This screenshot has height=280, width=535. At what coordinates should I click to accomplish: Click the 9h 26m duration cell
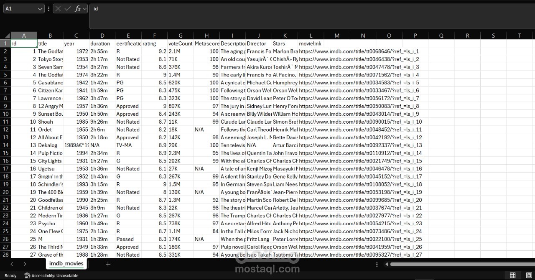102,122
